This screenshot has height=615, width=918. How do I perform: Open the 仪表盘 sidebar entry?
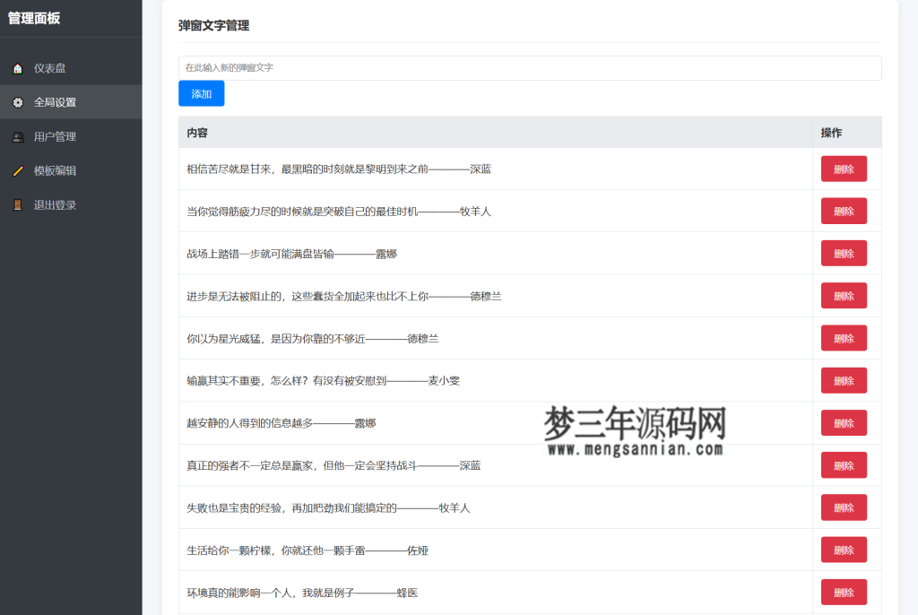tap(49, 67)
